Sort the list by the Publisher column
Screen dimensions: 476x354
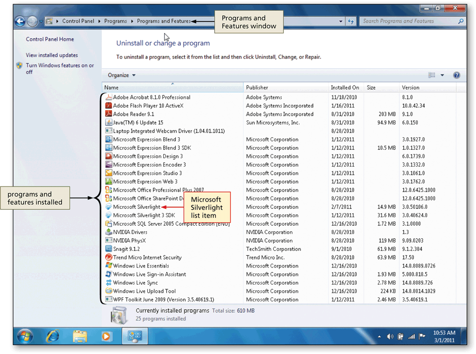pyautogui.click(x=286, y=87)
